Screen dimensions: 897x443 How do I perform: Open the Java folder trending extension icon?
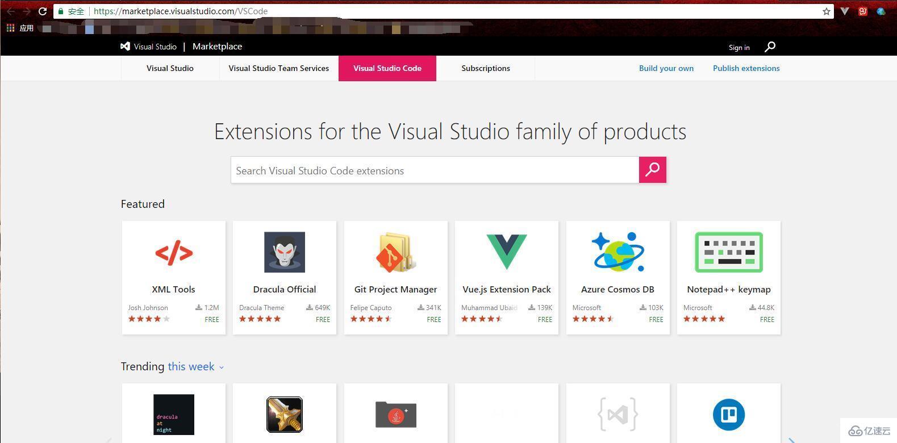(x=396, y=415)
